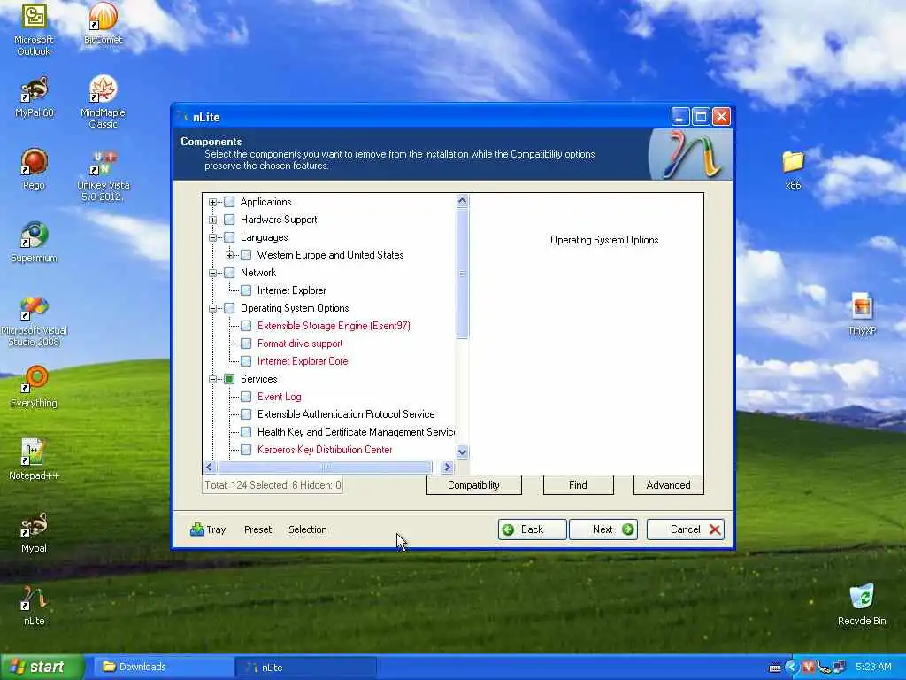
Task: Click the Compatibility button
Action: click(x=474, y=485)
